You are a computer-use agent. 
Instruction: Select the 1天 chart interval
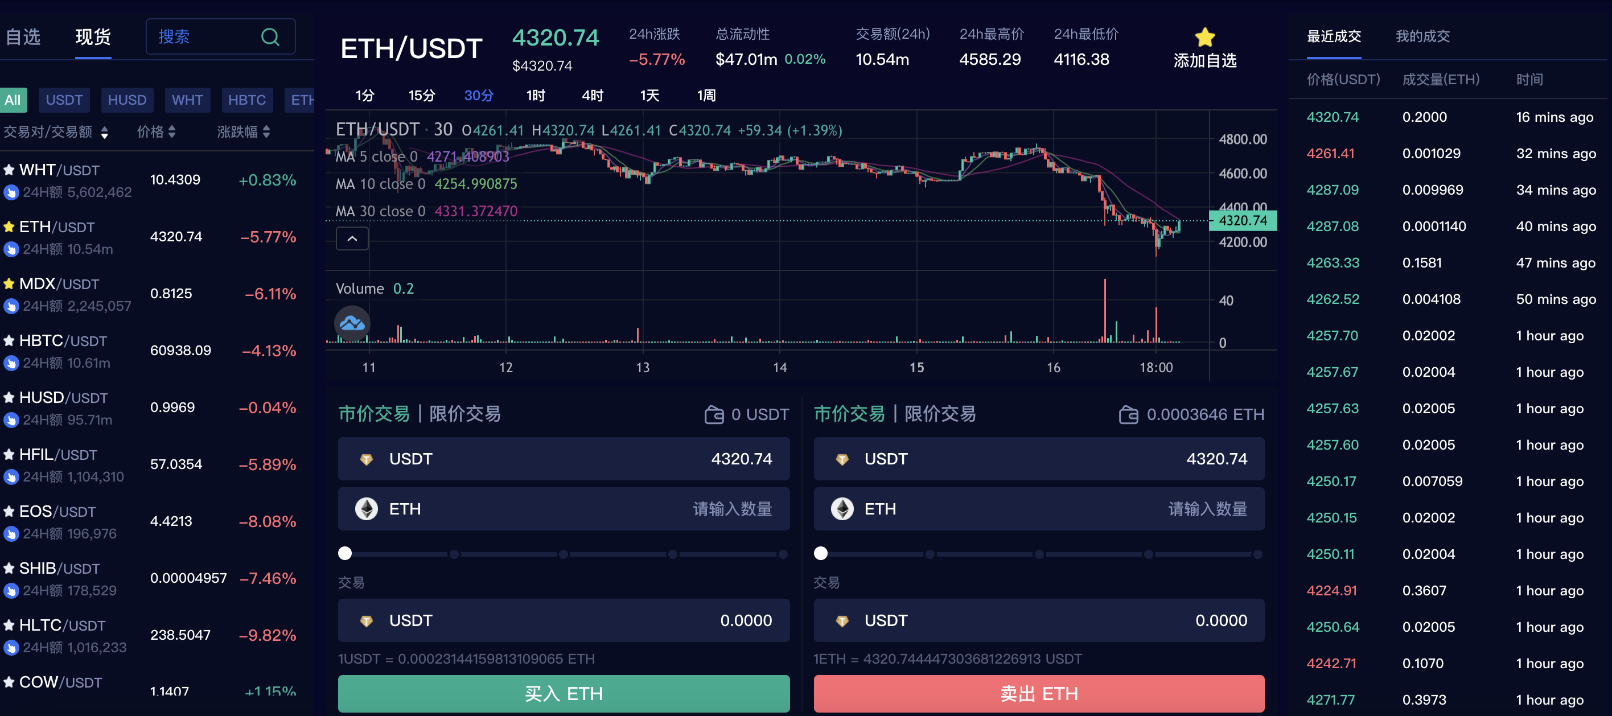tap(649, 95)
